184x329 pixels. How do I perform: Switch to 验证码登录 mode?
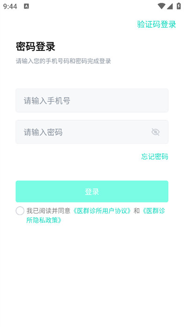(x=156, y=24)
